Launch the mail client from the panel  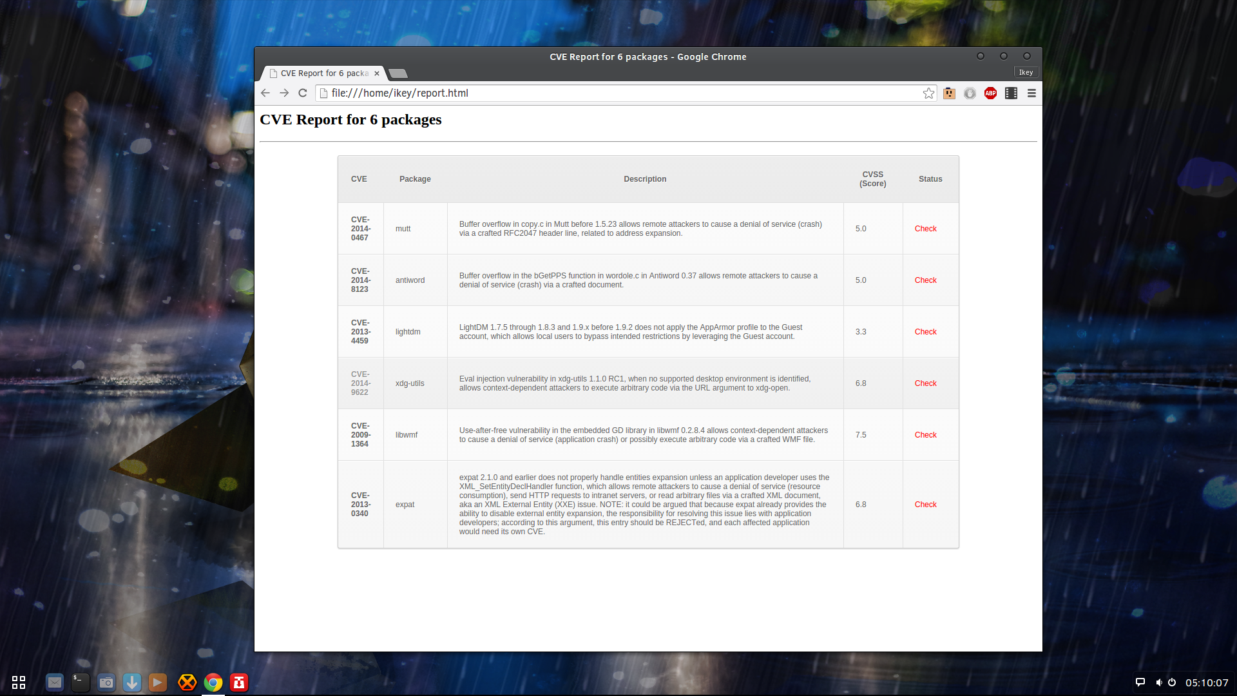tap(55, 682)
